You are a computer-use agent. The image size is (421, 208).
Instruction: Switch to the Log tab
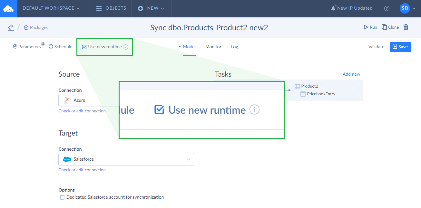coord(235,47)
